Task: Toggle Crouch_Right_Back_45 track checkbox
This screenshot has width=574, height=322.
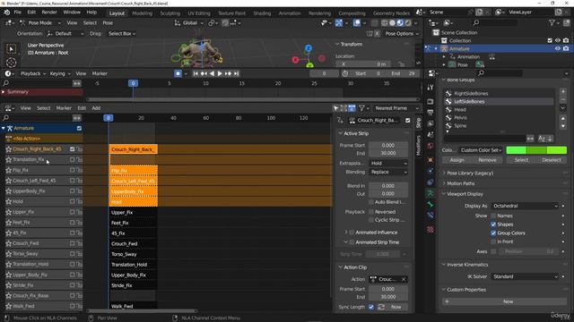Action: (72, 149)
